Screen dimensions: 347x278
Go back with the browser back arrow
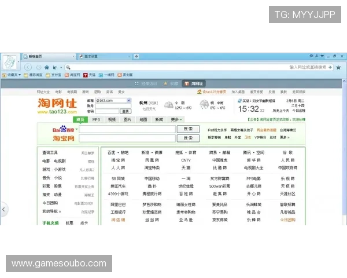[28, 67]
